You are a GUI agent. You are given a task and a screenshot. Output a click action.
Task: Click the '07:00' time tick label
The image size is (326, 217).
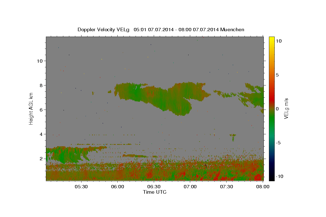(190, 187)
